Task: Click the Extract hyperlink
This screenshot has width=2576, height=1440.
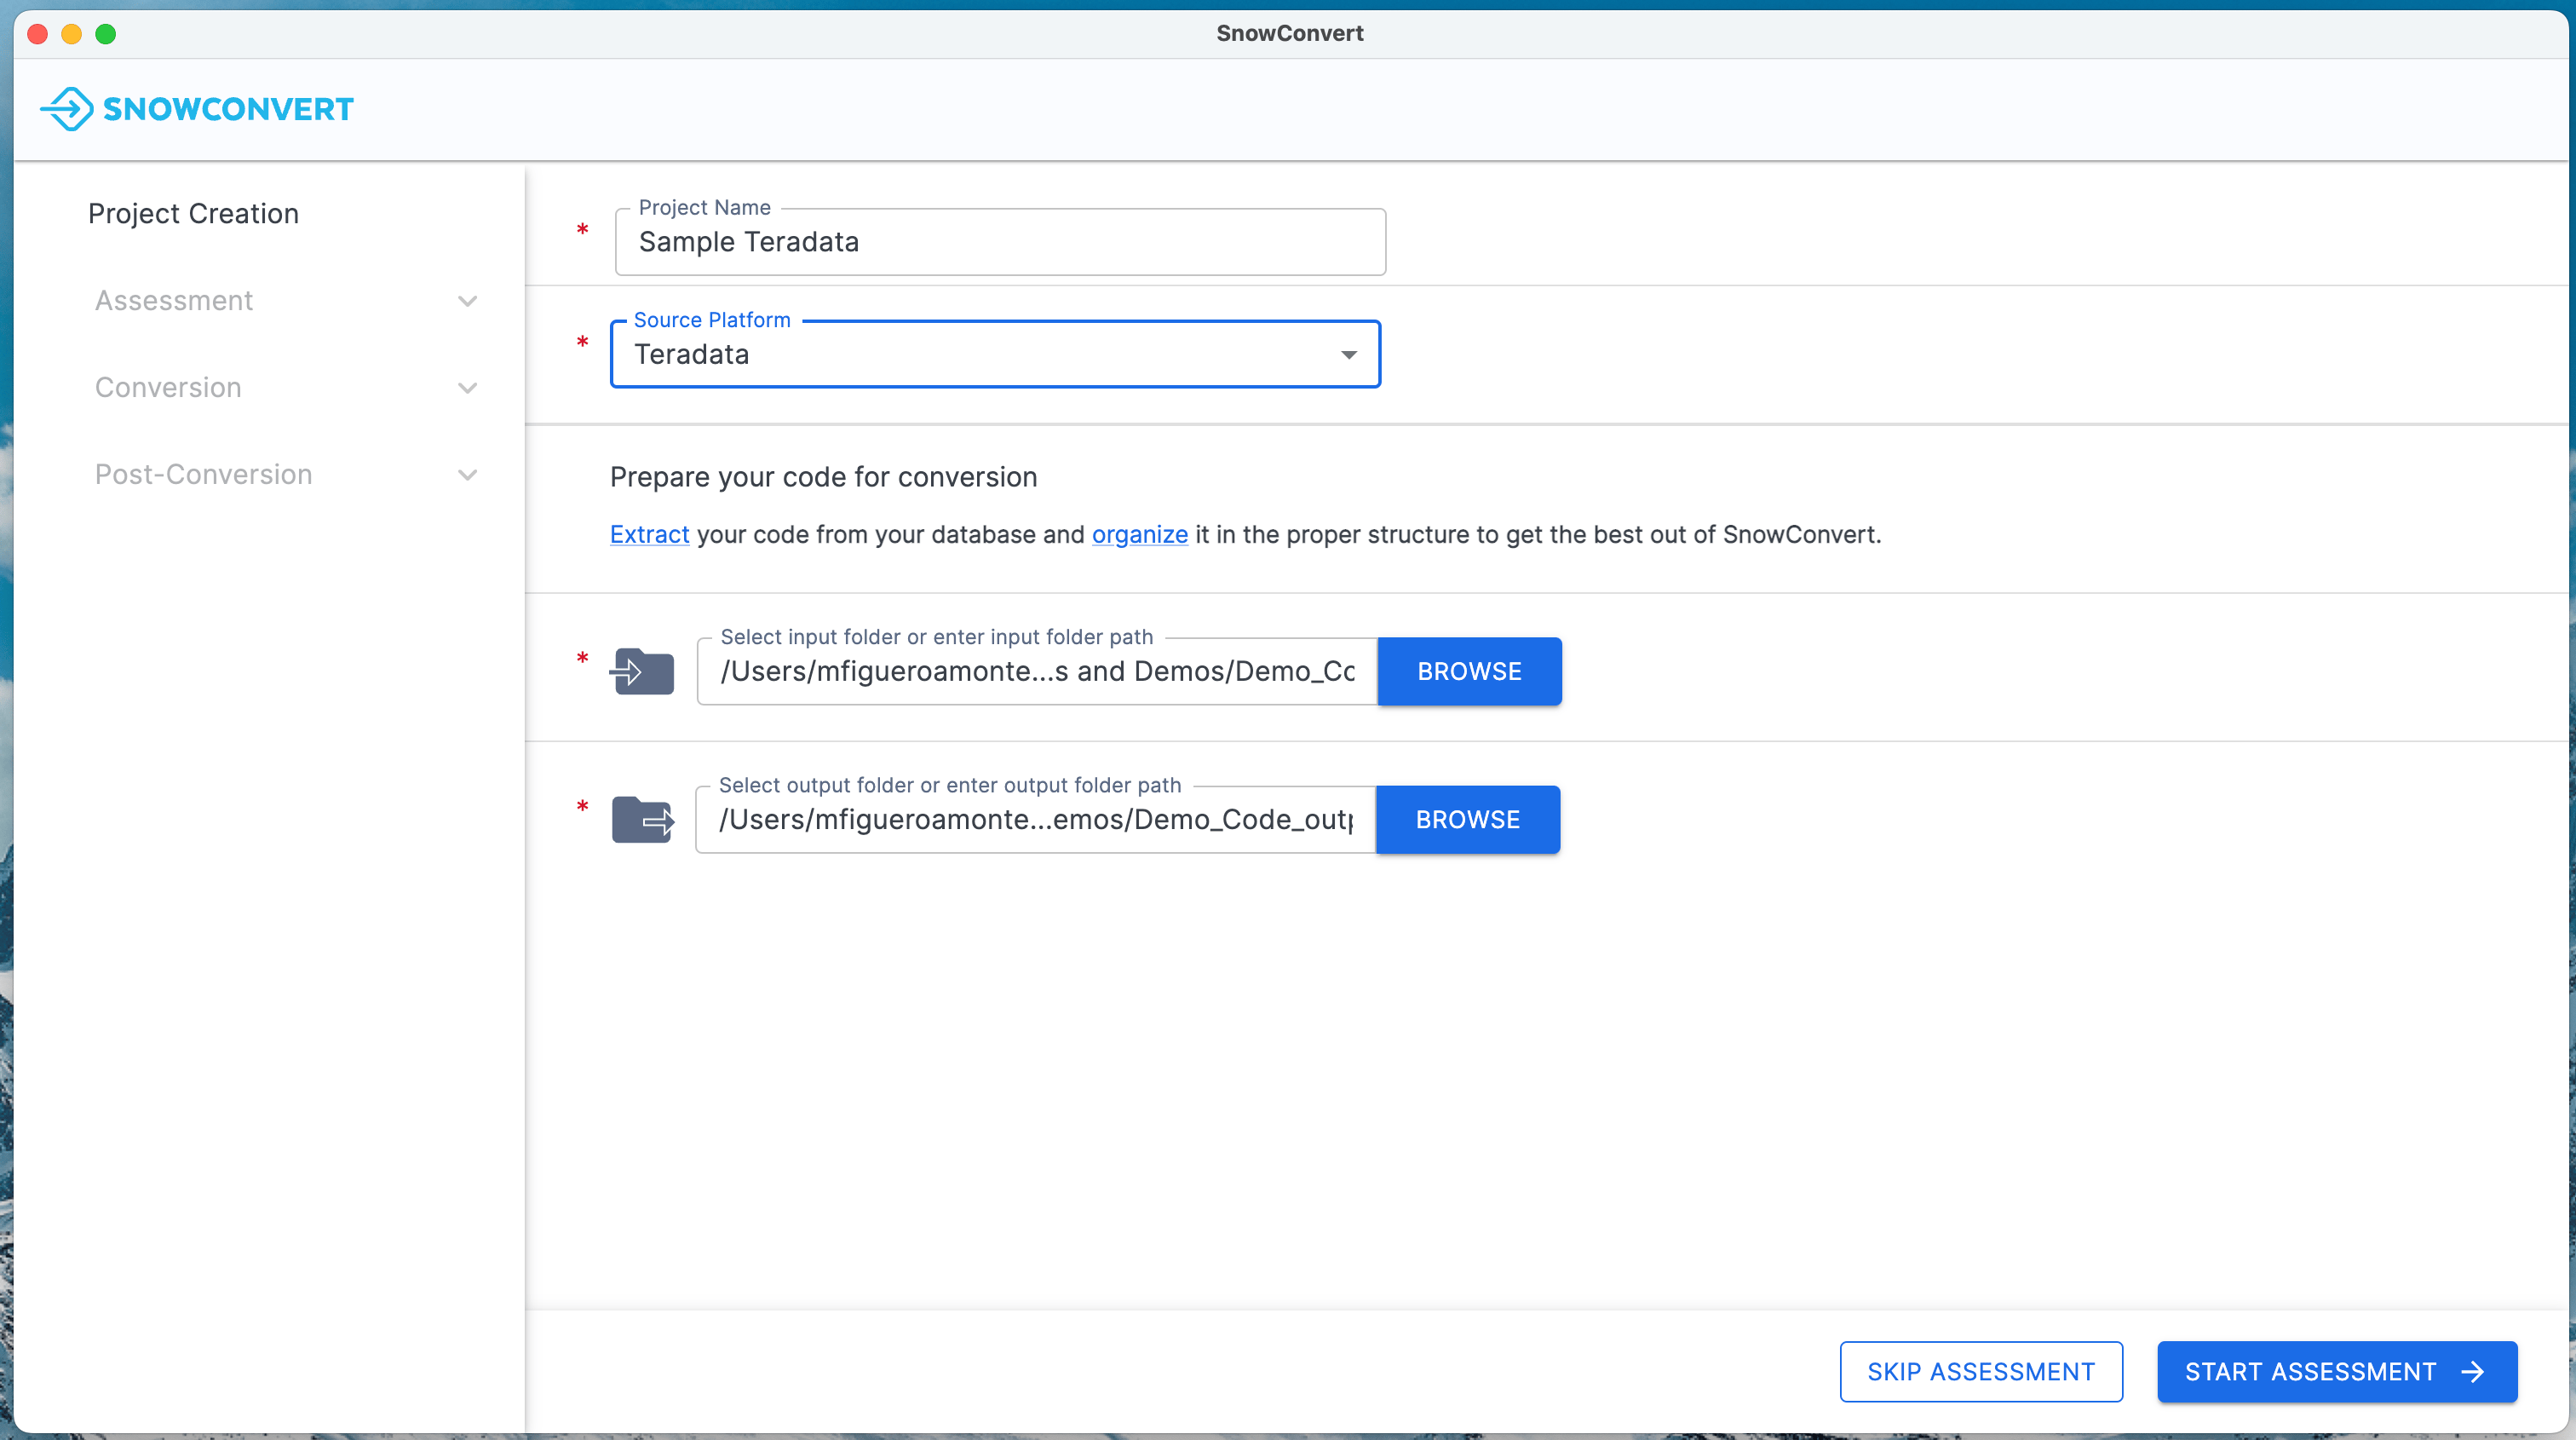Action: point(648,535)
